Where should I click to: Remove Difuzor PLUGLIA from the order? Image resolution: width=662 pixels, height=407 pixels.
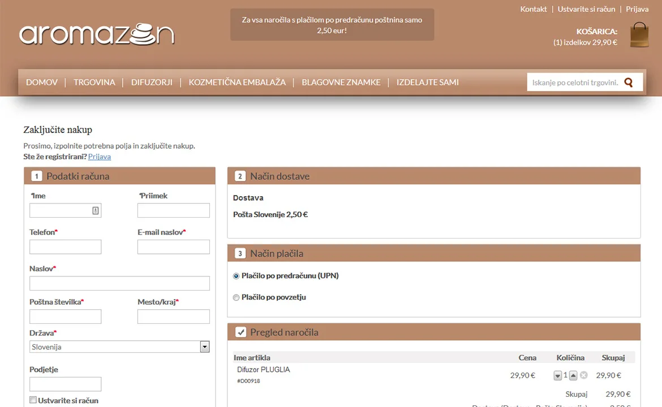click(x=583, y=375)
